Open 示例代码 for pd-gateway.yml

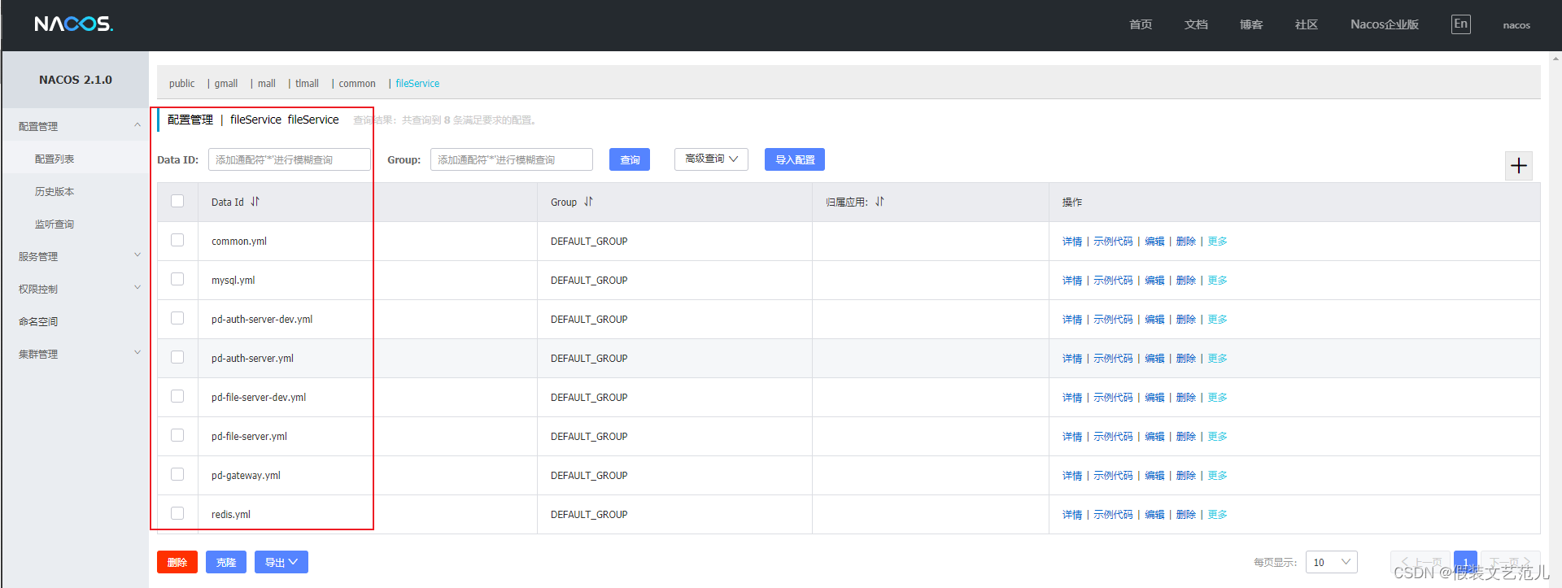(1113, 476)
